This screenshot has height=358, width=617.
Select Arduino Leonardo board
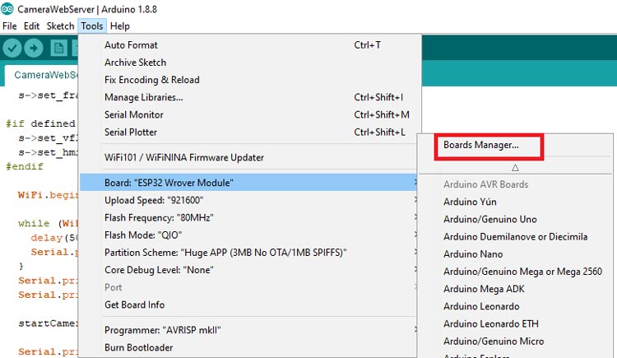(x=515, y=306)
